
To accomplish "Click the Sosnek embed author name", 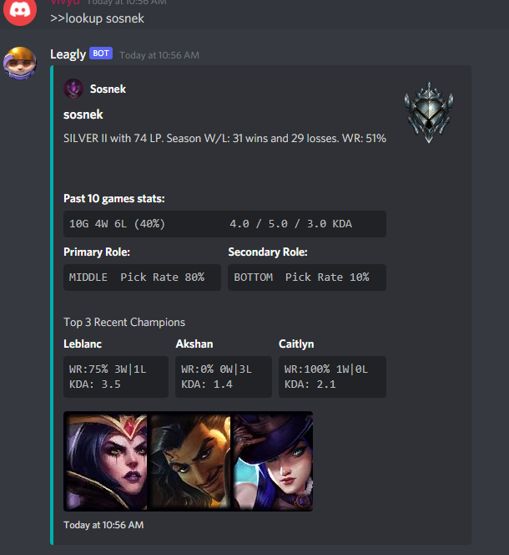I will pos(108,89).
